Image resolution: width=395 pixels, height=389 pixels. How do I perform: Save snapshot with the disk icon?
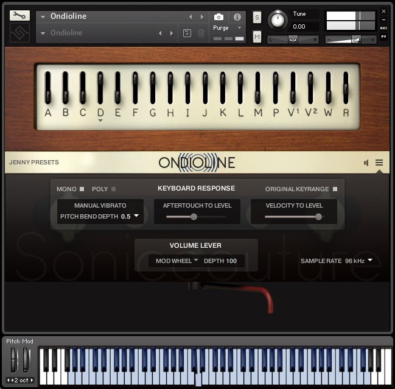(x=187, y=33)
